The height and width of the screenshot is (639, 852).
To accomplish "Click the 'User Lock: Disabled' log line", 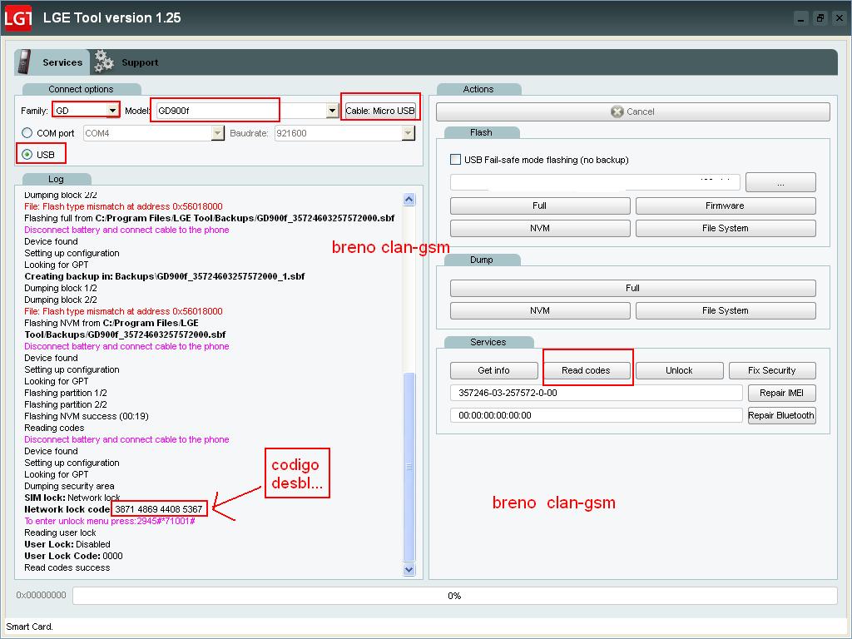I will pos(67,544).
